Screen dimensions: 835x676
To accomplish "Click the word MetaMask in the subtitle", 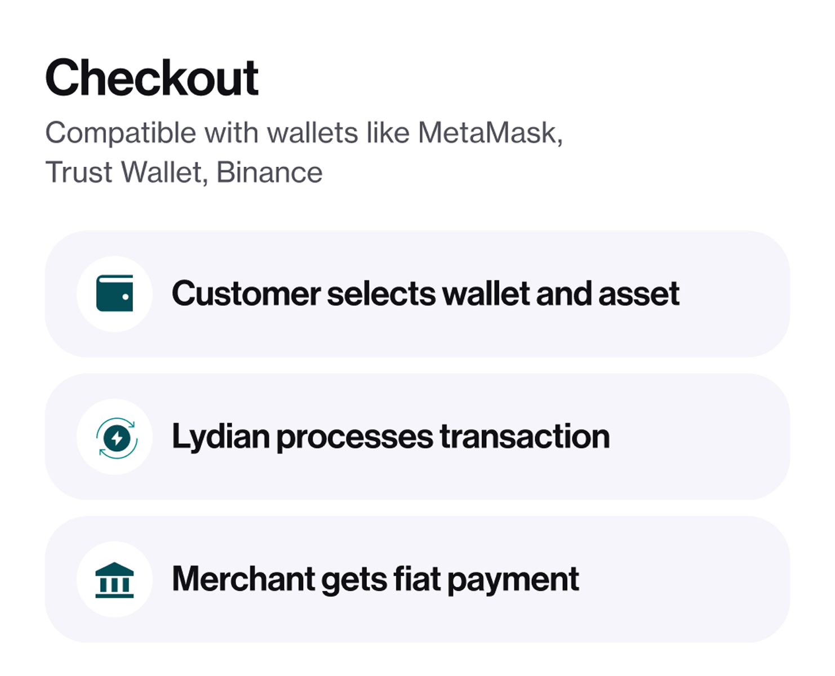I will tap(490, 134).
